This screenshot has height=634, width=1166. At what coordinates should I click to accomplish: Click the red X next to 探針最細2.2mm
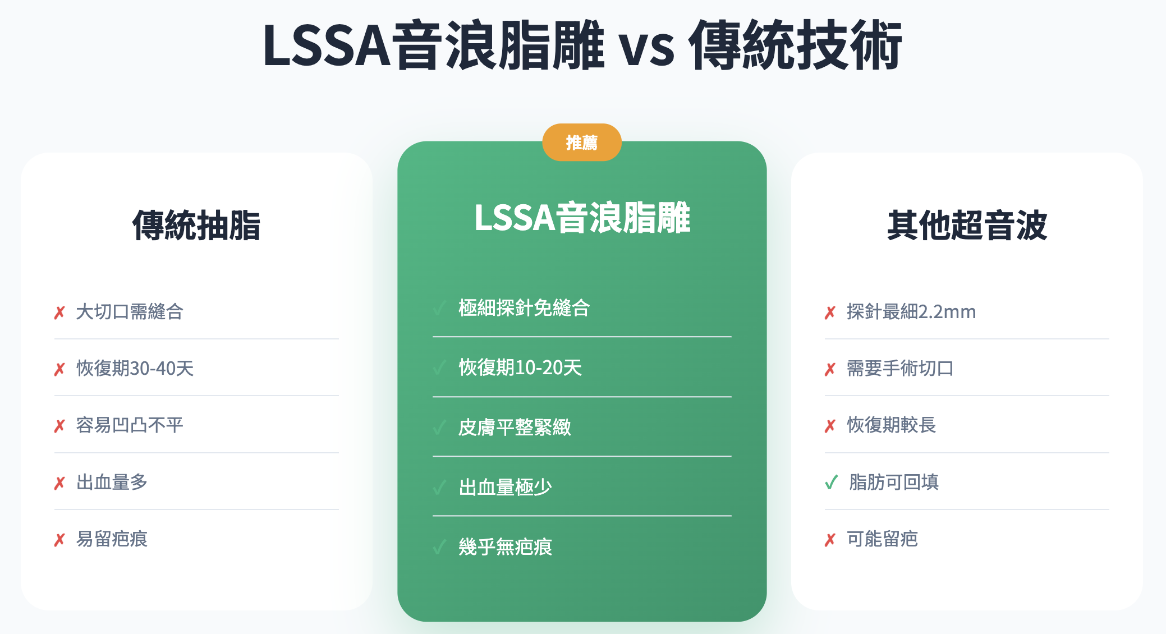point(830,313)
